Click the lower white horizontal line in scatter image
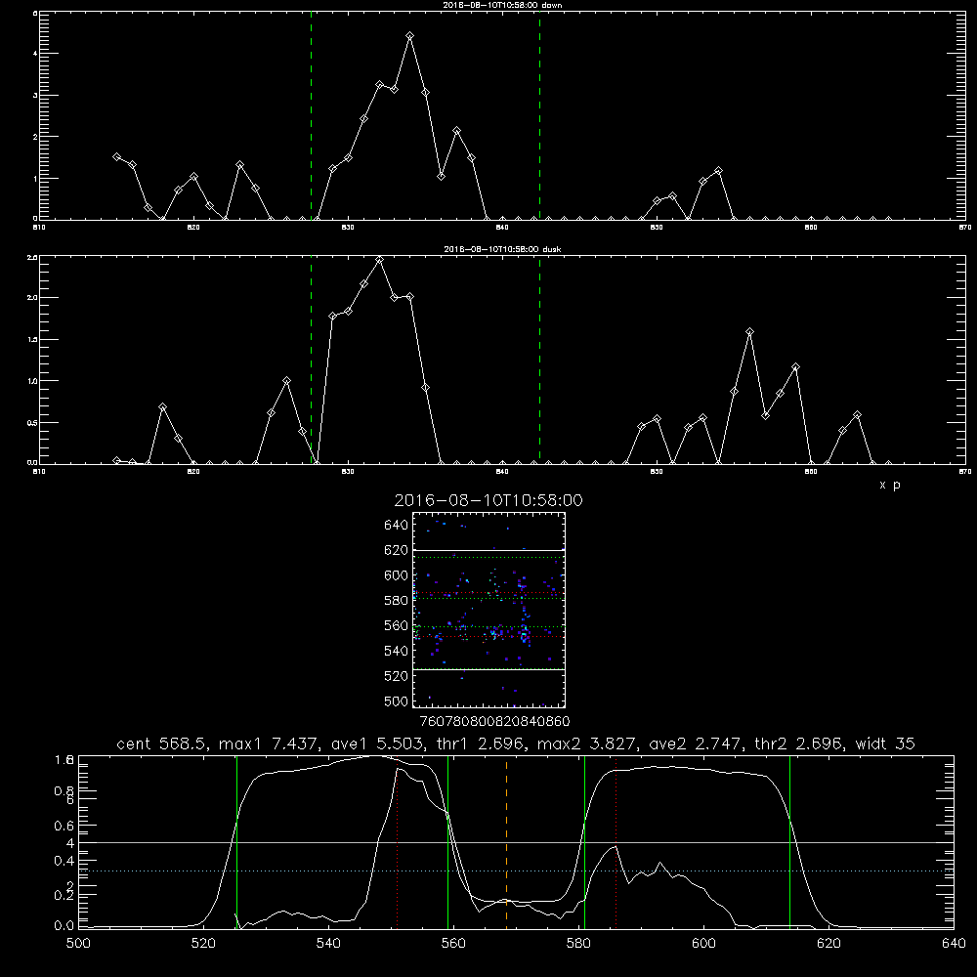977x977 pixels. tap(489, 669)
